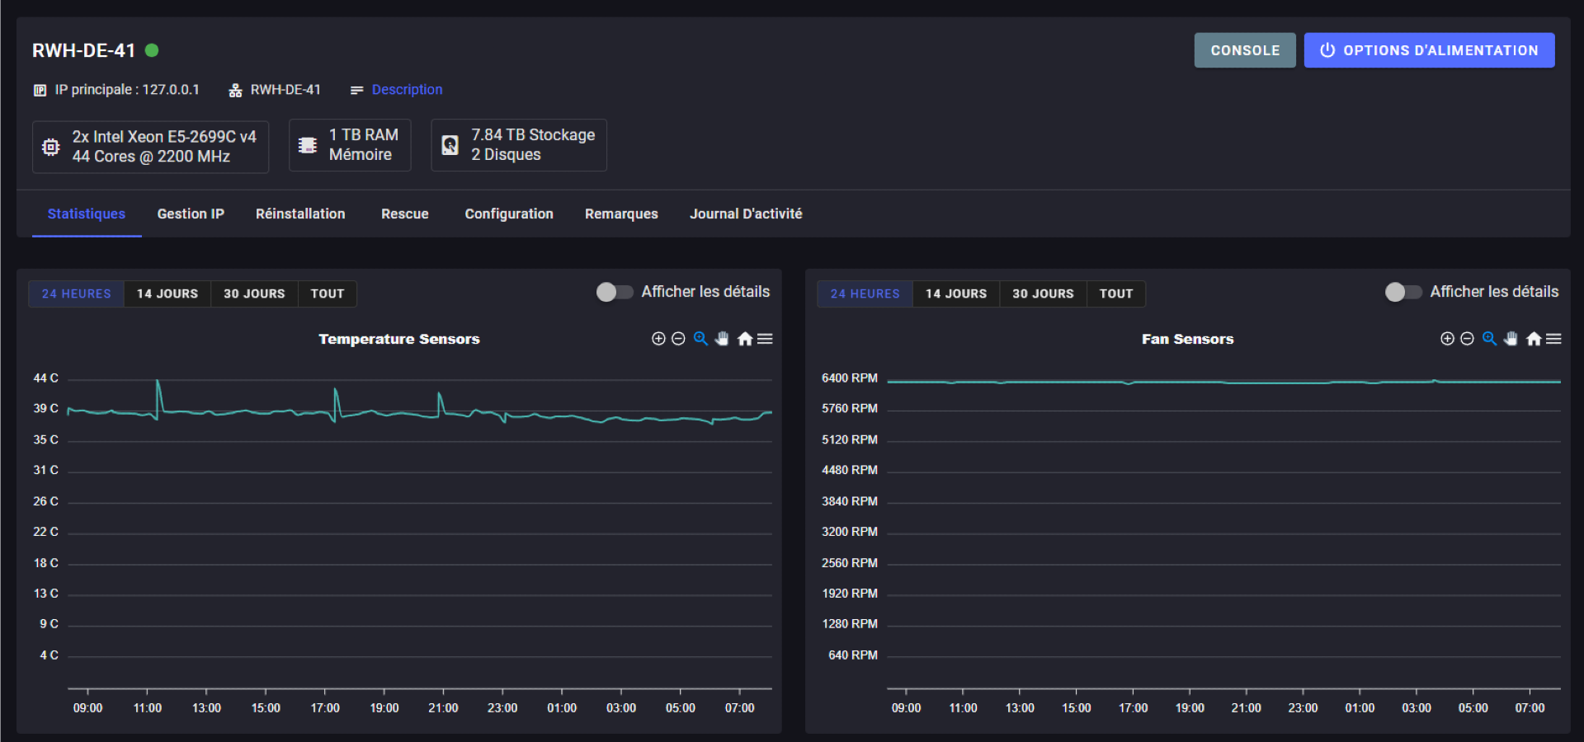This screenshot has width=1584, height=742.
Task: Open the Statistiques tab
Action: (x=87, y=214)
